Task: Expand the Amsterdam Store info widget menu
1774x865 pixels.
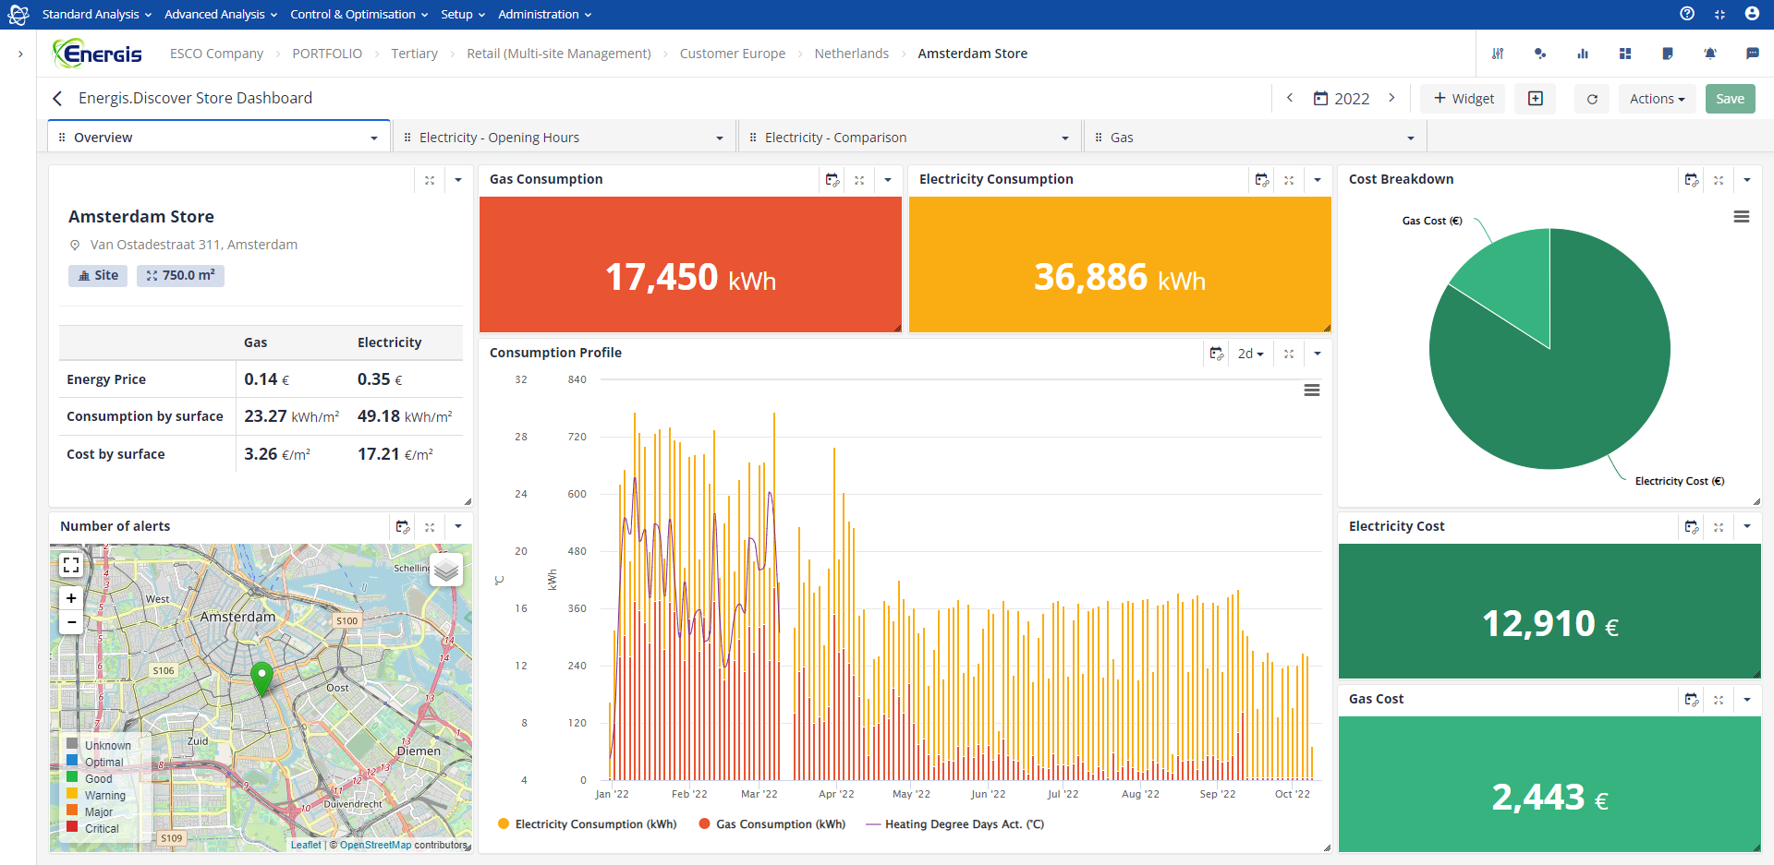Action: tap(458, 180)
